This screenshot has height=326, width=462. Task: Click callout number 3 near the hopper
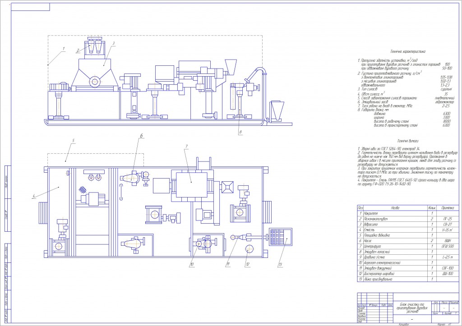point(113,43)
